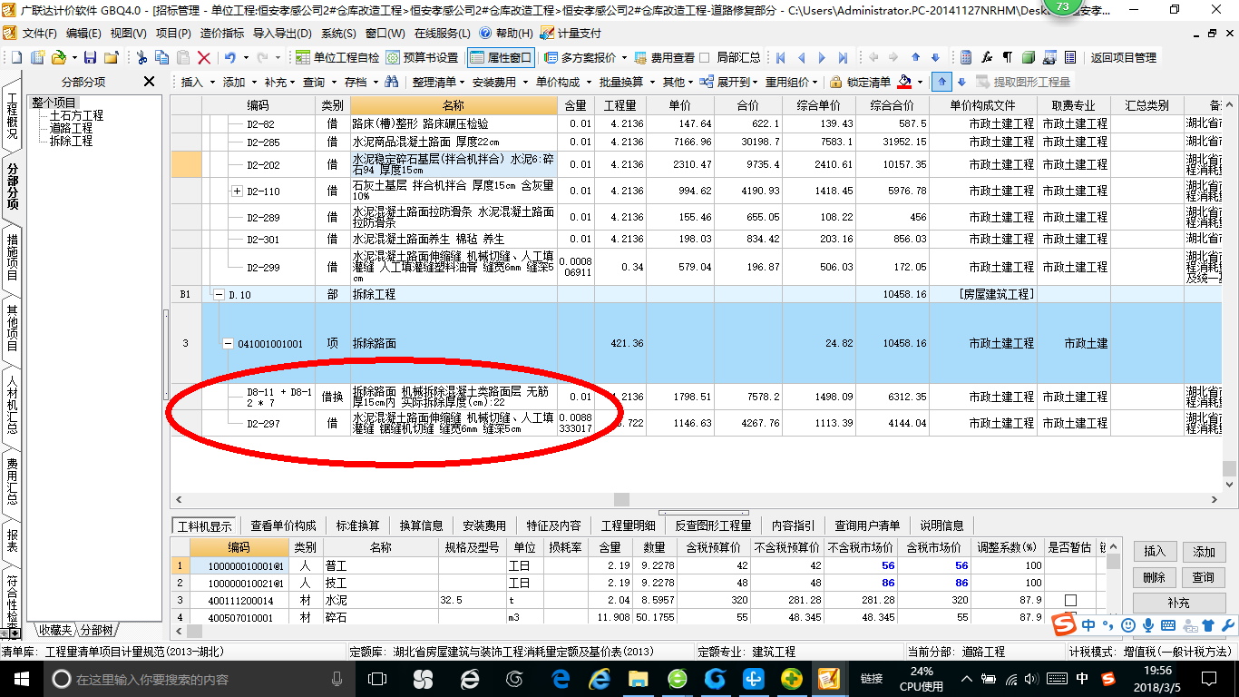Open the 计量支付 menu item
This screenshot has width=1239, height=697.
tap(571, 33)
